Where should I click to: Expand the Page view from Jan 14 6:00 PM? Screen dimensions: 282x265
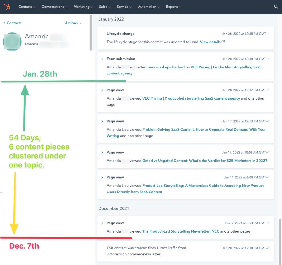coord(102,177)
